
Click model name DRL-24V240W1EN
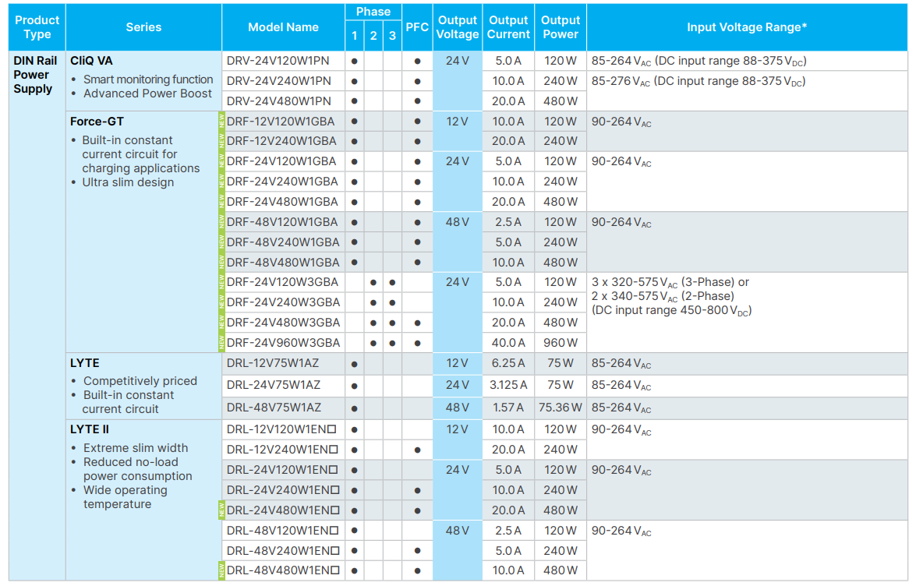[x=283, y=489]
